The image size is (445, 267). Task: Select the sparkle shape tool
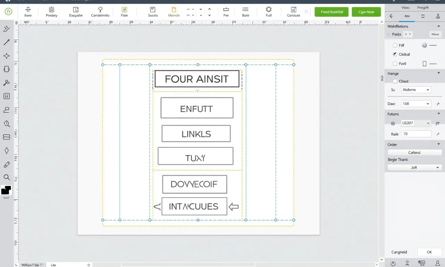click(6, 56)
